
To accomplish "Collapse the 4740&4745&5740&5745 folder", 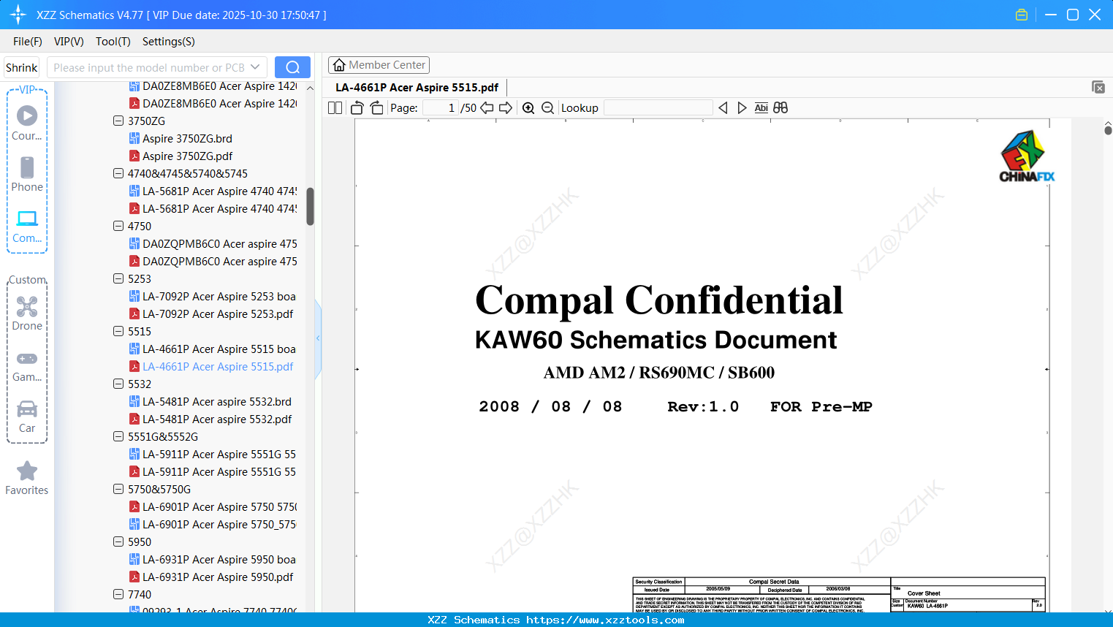I will point(118,173).
